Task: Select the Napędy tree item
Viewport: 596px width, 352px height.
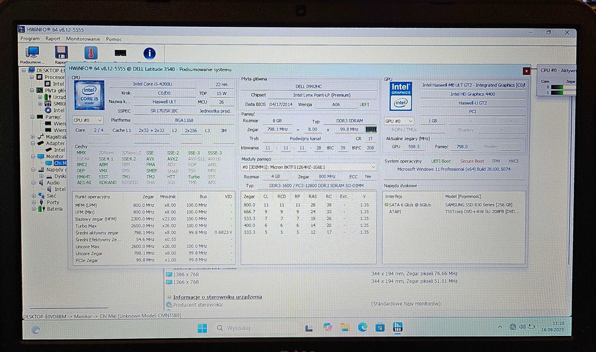Action: [x=55, y=169]
